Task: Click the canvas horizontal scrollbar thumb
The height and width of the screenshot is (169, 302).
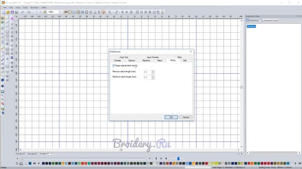Action: [121, 150]
